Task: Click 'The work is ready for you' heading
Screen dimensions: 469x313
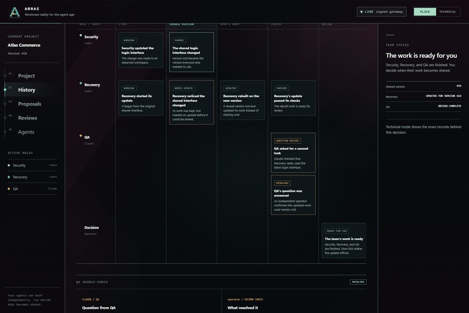Action: point(421,56)
